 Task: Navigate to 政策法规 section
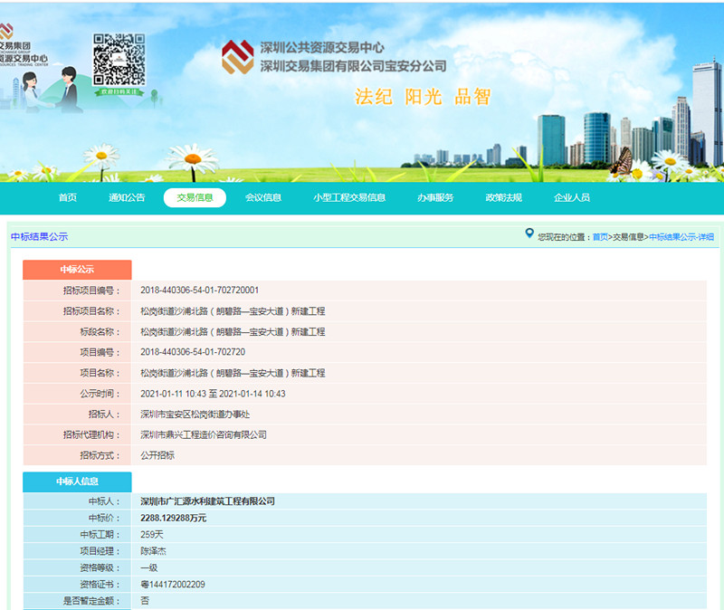(x=503, y=197)
